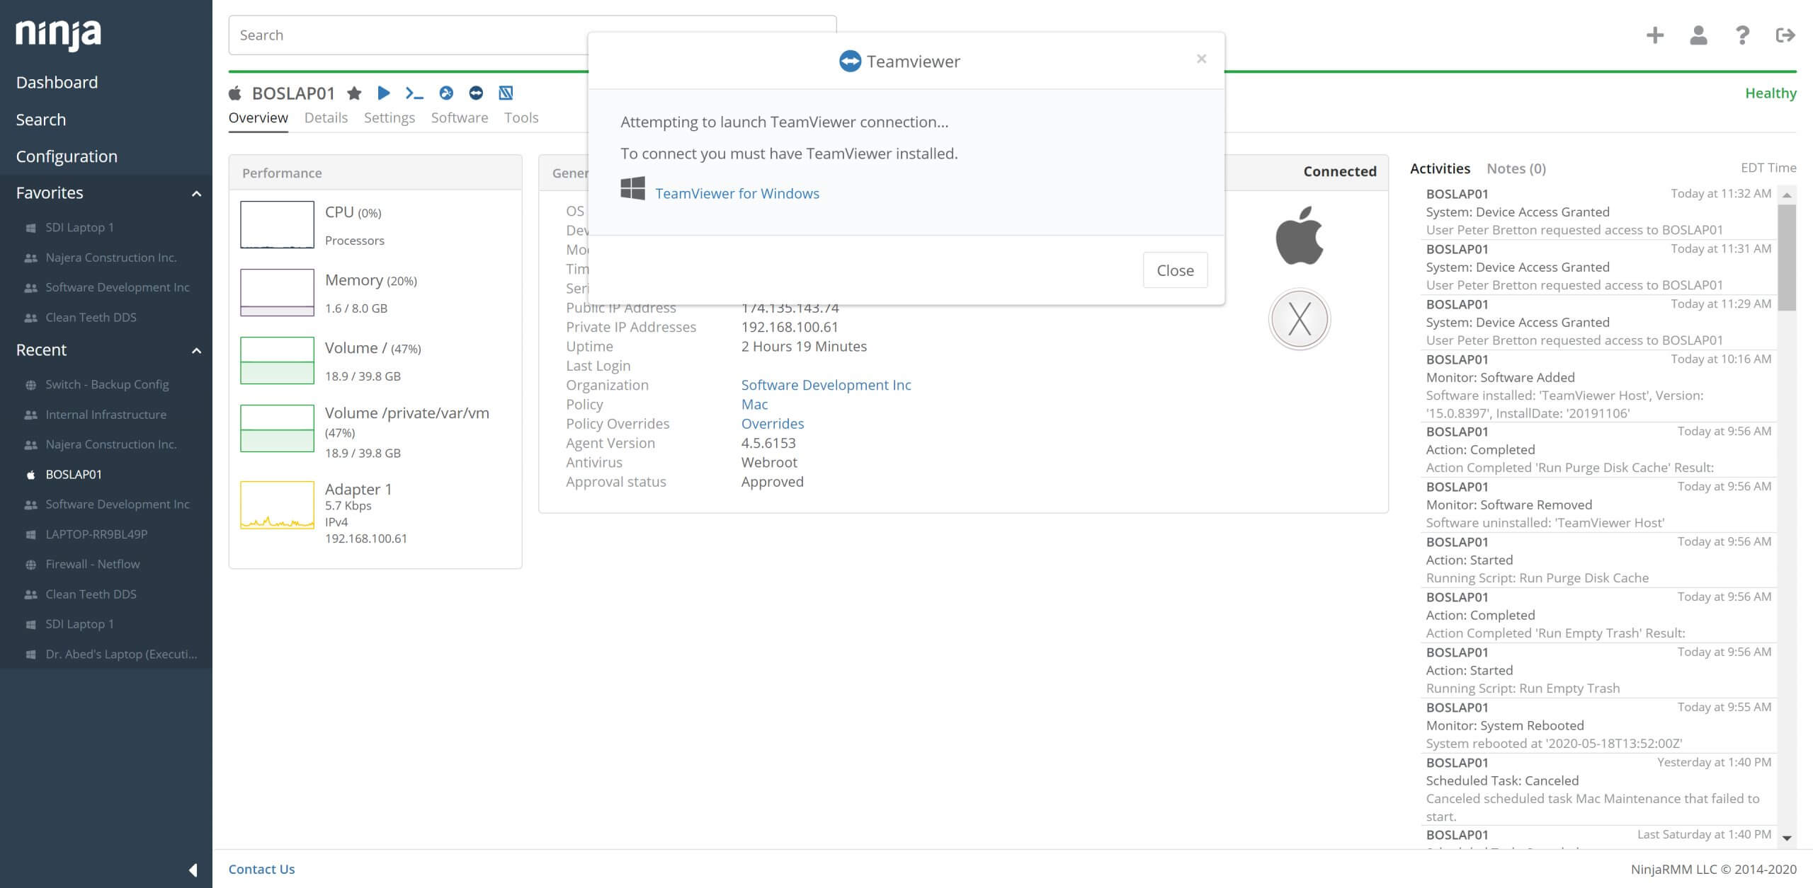
Task: Click the help question mark icon
Action: tap(1742, 35)
